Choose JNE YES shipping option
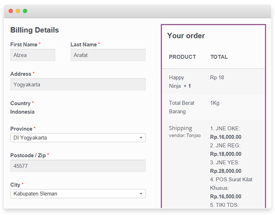Image resolution: width=275 pixels, height=215 pixels. click(225, 167)
